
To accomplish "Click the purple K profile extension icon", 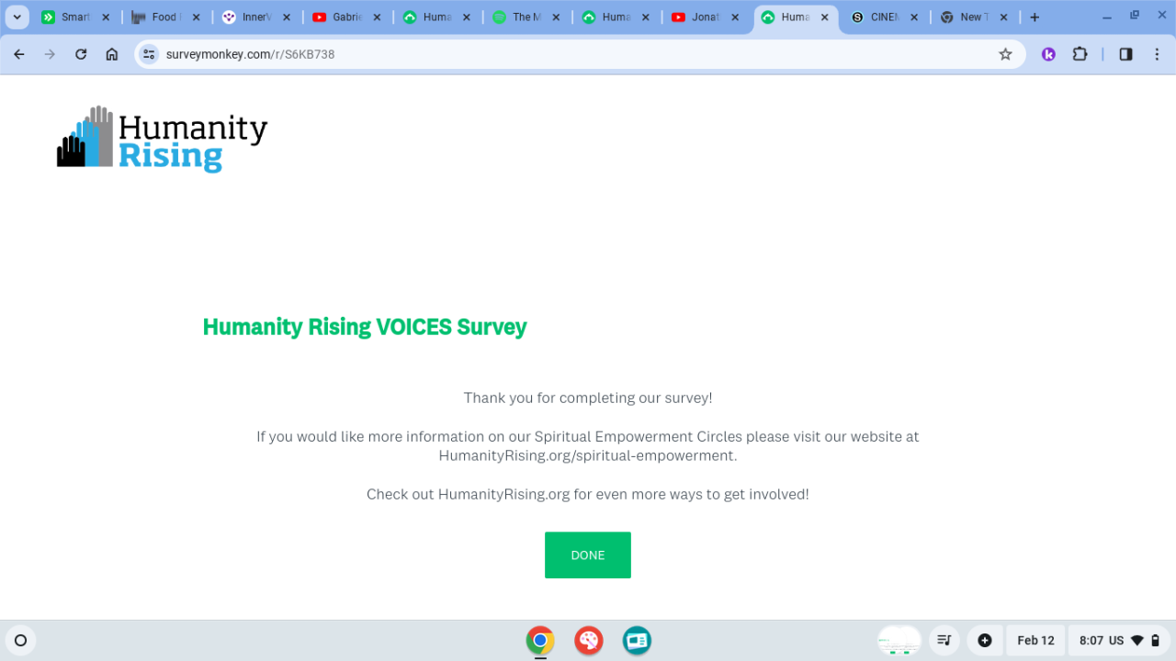I will (x=1048, y=54).
